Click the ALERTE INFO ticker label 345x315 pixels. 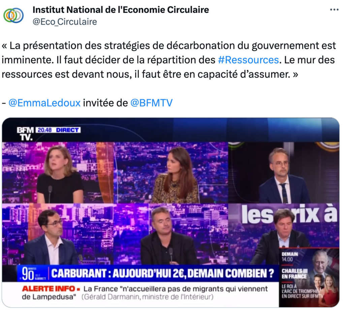[x=51, y=289]
